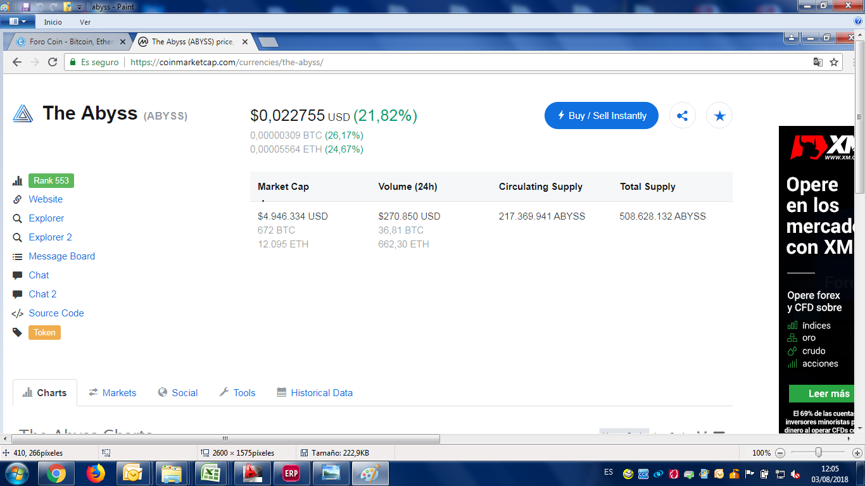Reload the coinmarketcap page
The image size is (865, 486).
coord(53,62)
